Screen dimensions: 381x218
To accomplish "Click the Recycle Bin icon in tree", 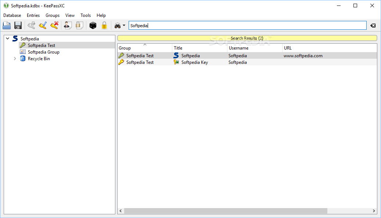I will [23, 58].
